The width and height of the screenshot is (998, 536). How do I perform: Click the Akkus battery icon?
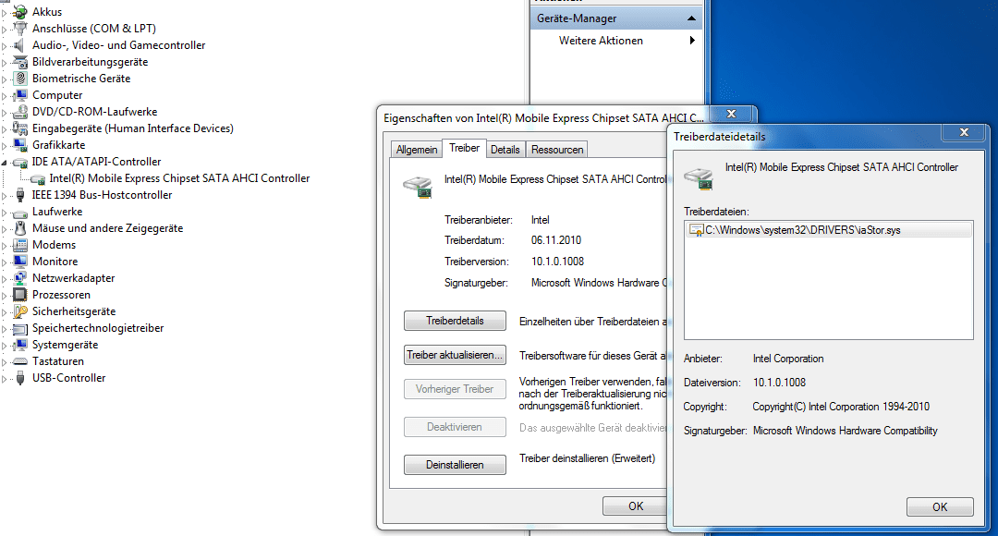pyautogui.click(x=20, y=11)
